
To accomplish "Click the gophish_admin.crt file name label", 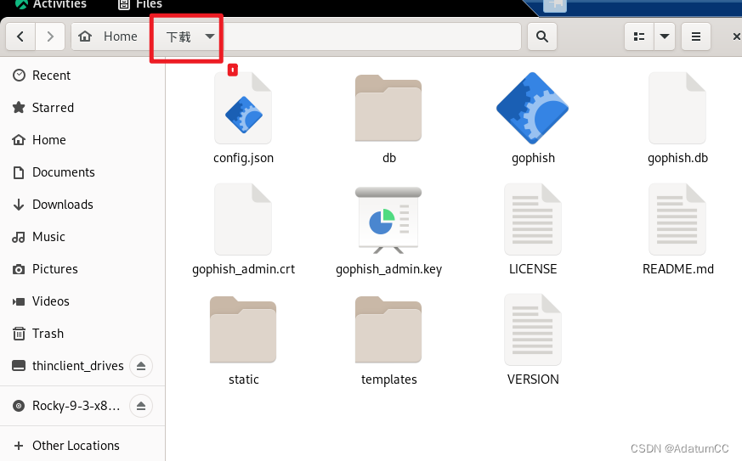I will click(243, 269).
